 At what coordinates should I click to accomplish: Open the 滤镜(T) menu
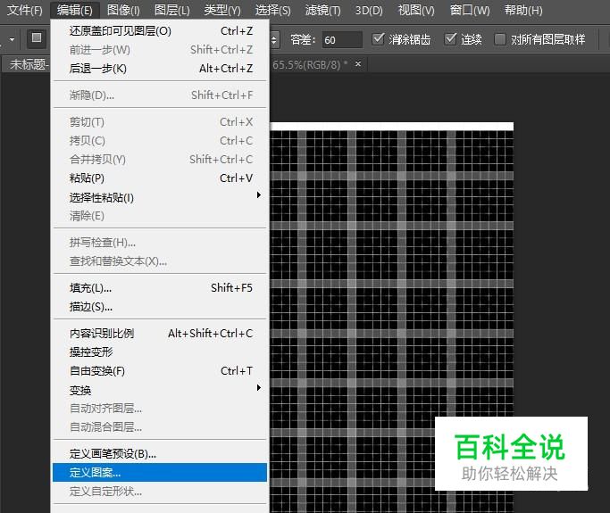[x=323, y=10]
